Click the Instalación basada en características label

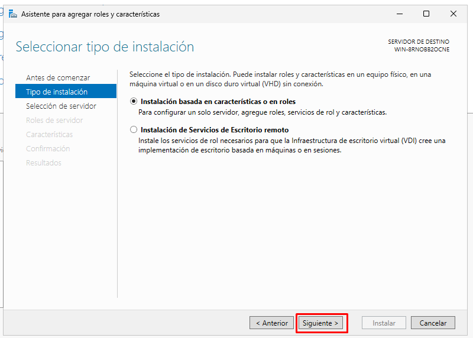[218, 102]
